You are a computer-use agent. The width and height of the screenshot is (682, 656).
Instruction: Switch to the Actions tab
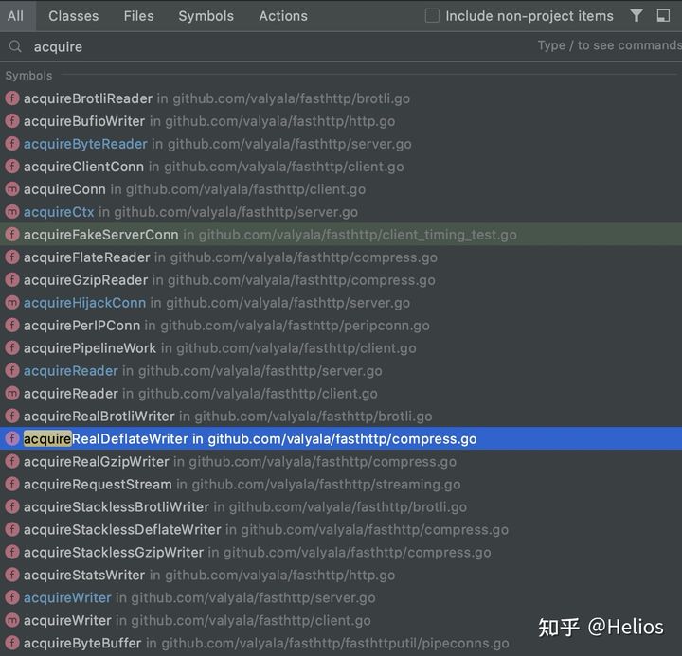coord(283,16)
